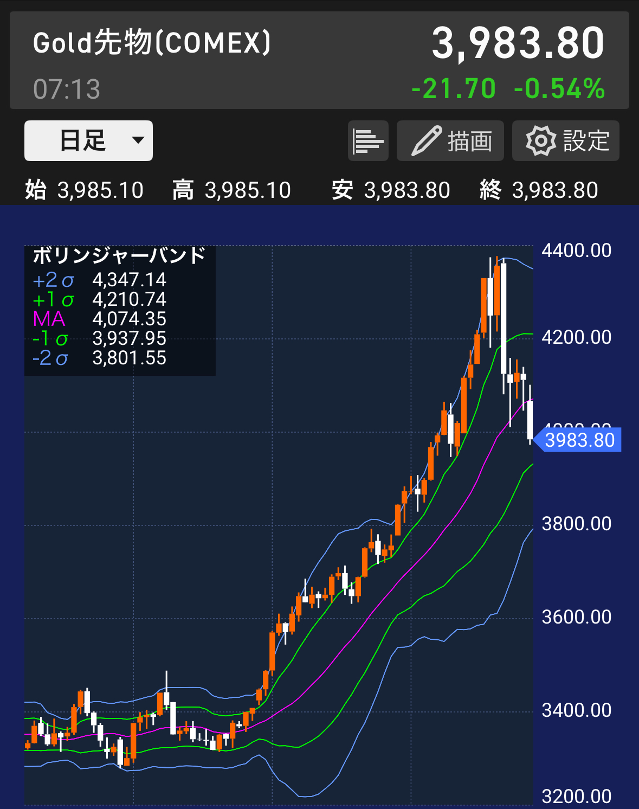Viewport: 639px width, 809px height.
Task: Select the magenta MA legend entry
Action: (99, 319)
